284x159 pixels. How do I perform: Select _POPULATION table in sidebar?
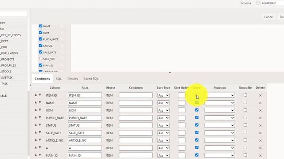click(9, 53)
